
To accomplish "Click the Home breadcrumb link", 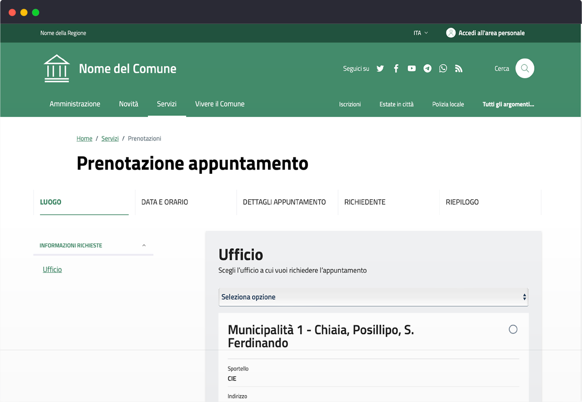I will 84,138.
